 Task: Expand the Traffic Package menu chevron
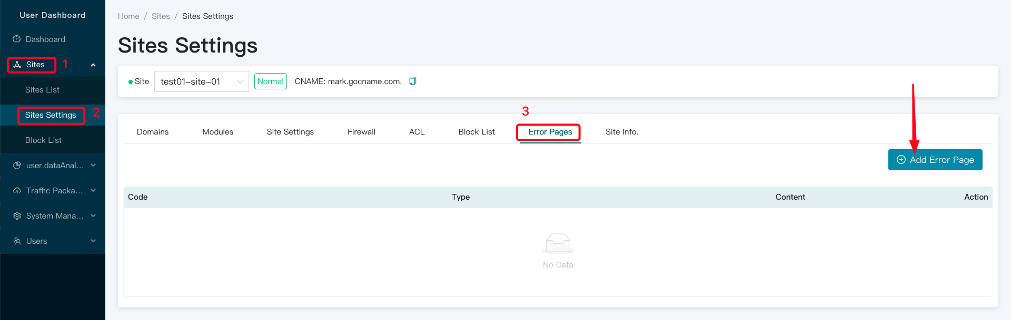point(93,191)
